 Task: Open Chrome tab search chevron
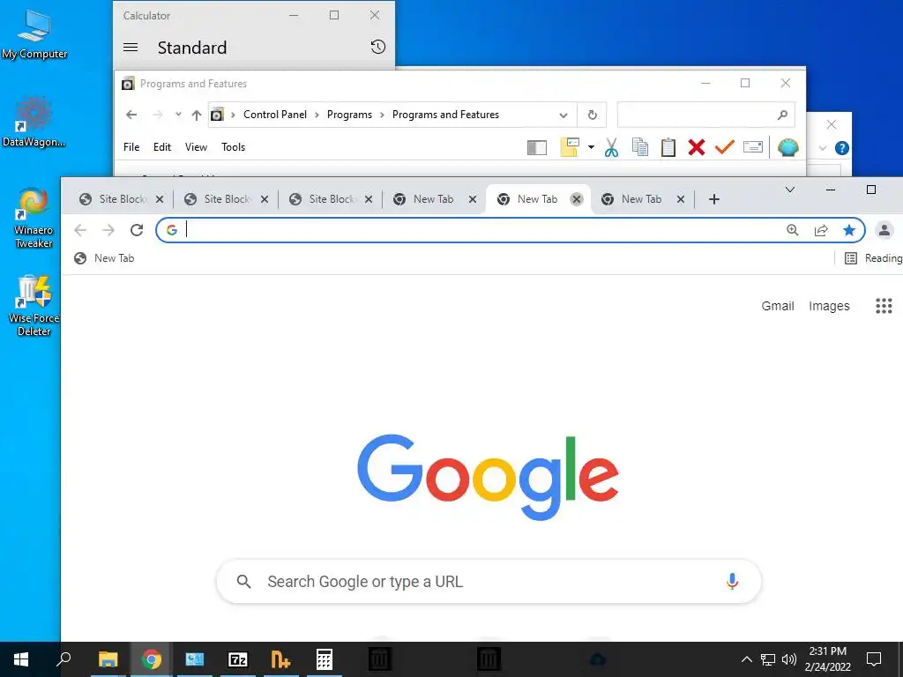[x=790, y=190]
